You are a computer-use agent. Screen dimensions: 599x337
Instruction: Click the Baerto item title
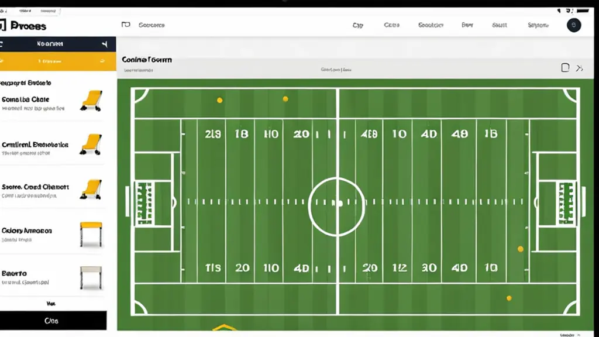click(14, 274)
